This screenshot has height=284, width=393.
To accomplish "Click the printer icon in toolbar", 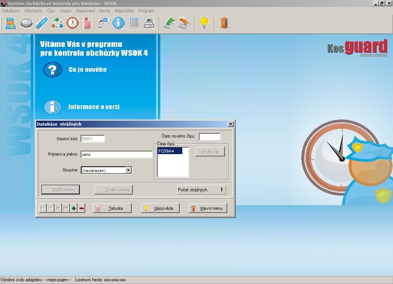I will point(149,23).
